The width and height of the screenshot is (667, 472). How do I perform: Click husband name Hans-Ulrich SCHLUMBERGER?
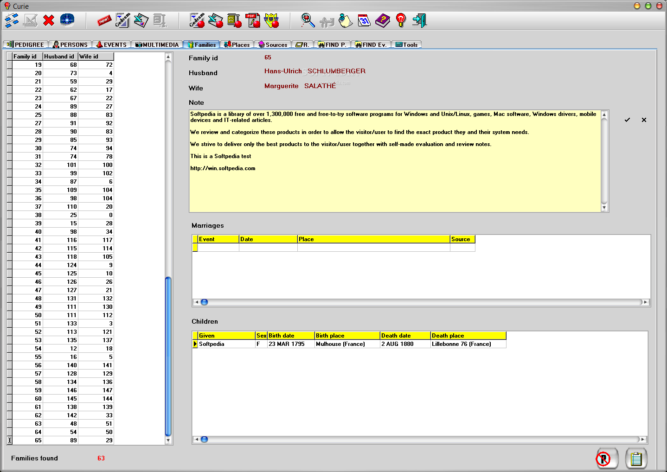click(315, 71)
